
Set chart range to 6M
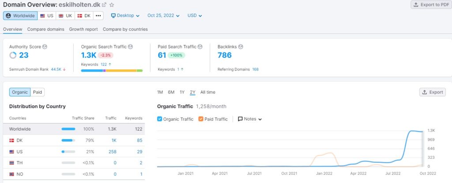coord(171,92)
